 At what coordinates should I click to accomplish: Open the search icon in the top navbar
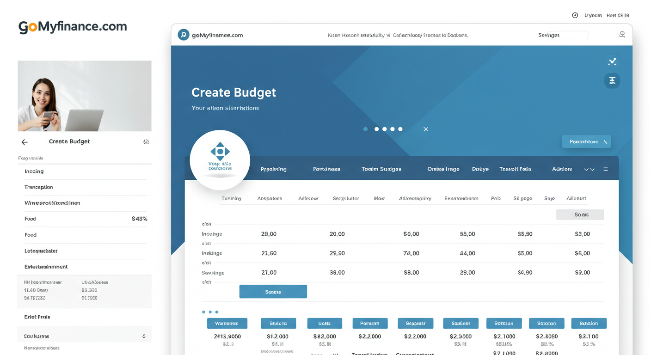click(184, 35)
